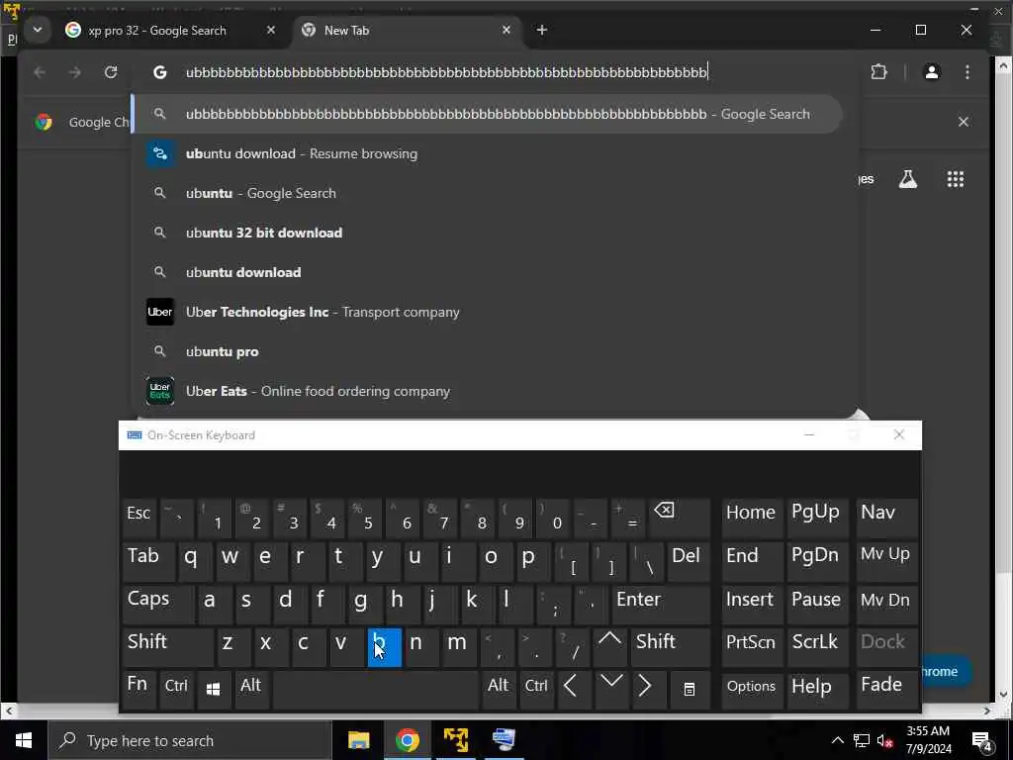Click the Fade key
The image size is (1013, 760).
point(886,690)
